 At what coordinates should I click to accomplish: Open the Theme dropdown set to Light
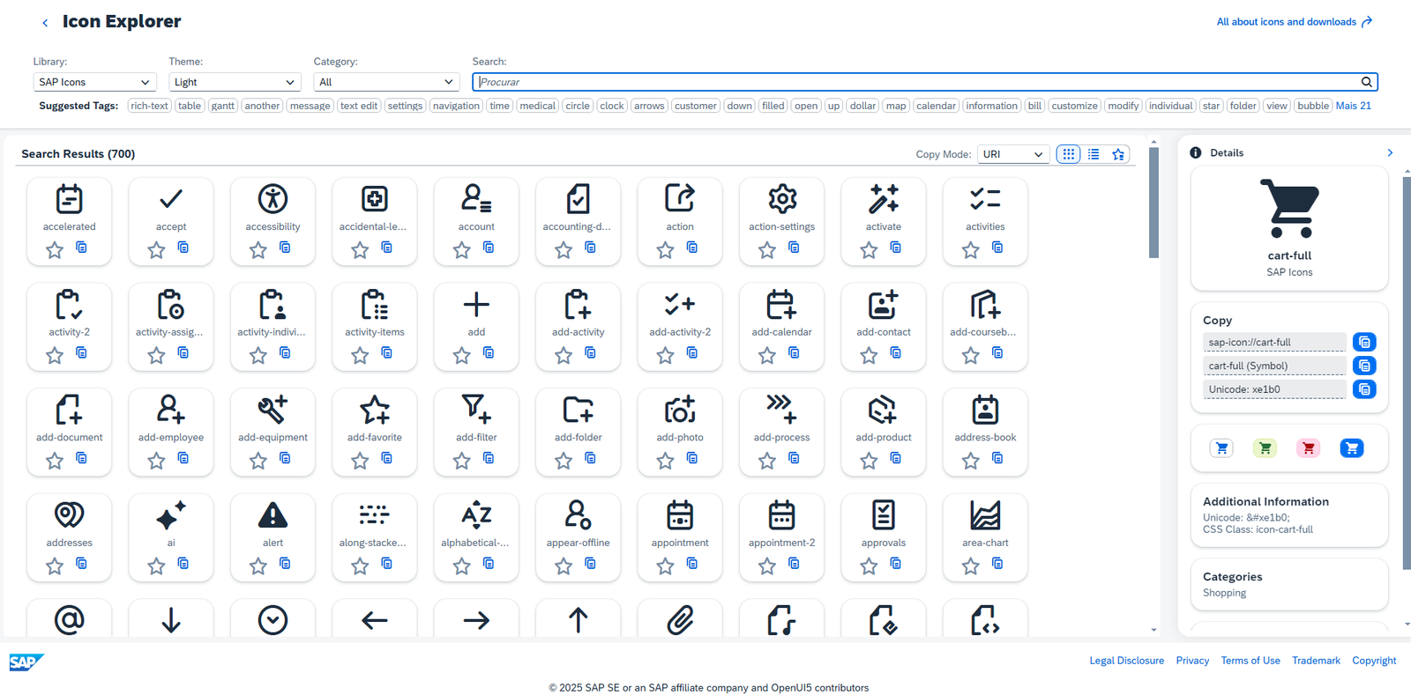pyautogui.click(x=235, y=82)
